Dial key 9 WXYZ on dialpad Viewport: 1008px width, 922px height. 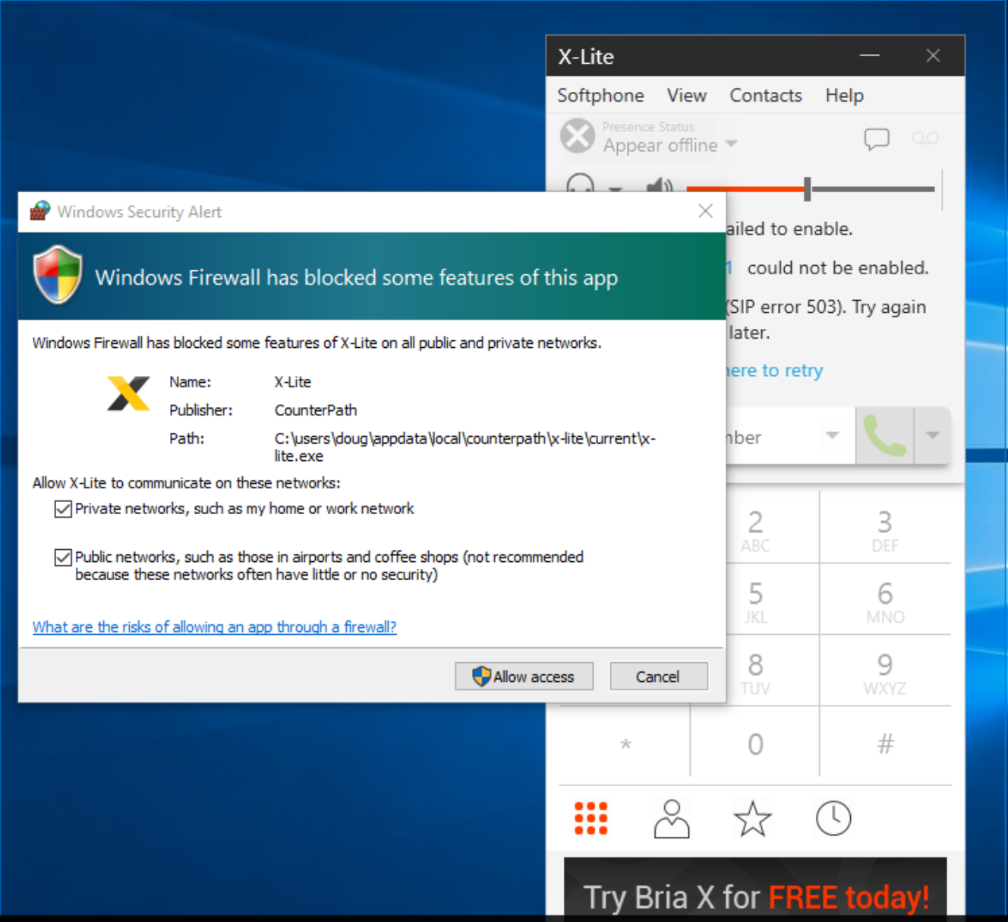point(885,671)
